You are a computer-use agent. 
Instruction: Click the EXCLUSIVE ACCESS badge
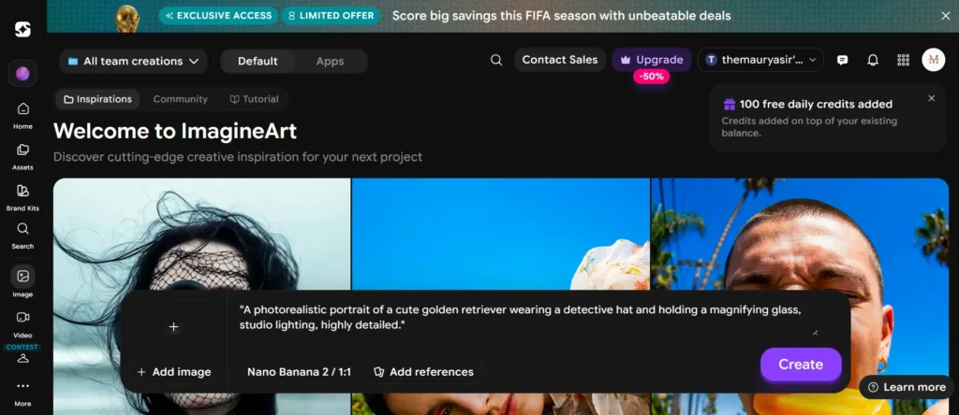218,16
